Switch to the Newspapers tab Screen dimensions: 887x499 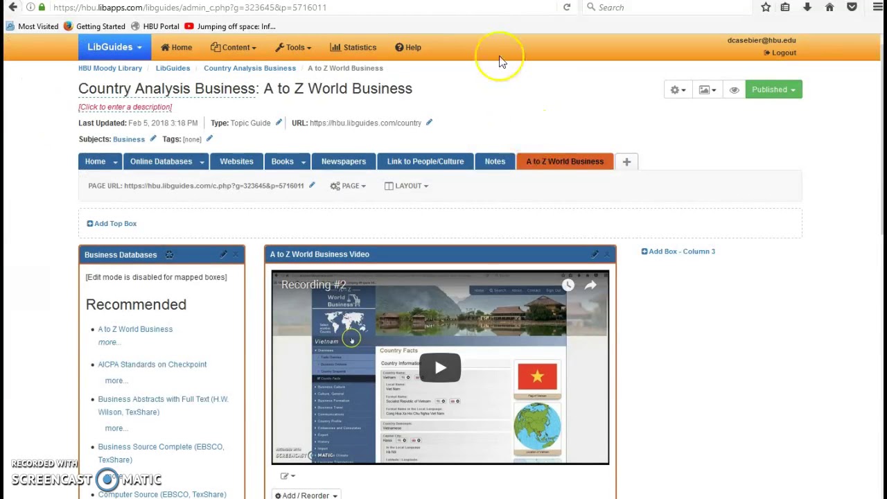point(344,161)
